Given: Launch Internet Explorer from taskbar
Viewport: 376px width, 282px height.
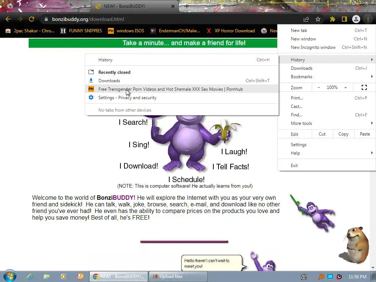Looking at the screenshot, I should point(30,276).
